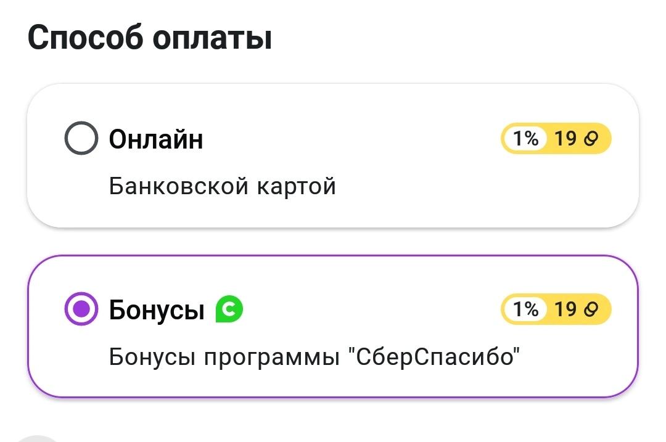This screenshot has width=666, height=442.
Task: Select the Бонусы radio button
Action: click(81, 309)
